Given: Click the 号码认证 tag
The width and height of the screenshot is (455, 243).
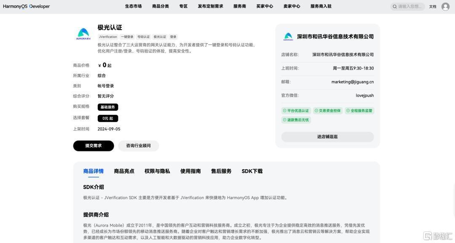Looking at the screenshot, I should [x=143, y=37].
